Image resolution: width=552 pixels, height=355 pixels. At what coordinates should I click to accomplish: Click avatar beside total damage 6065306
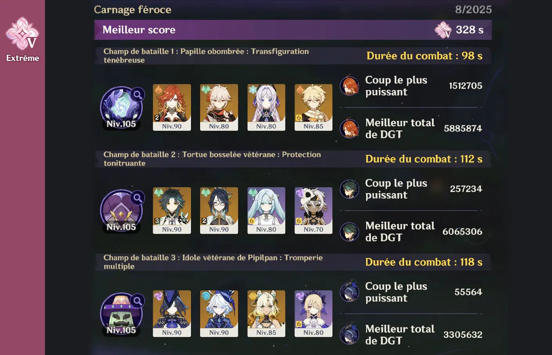coord(349,231)
